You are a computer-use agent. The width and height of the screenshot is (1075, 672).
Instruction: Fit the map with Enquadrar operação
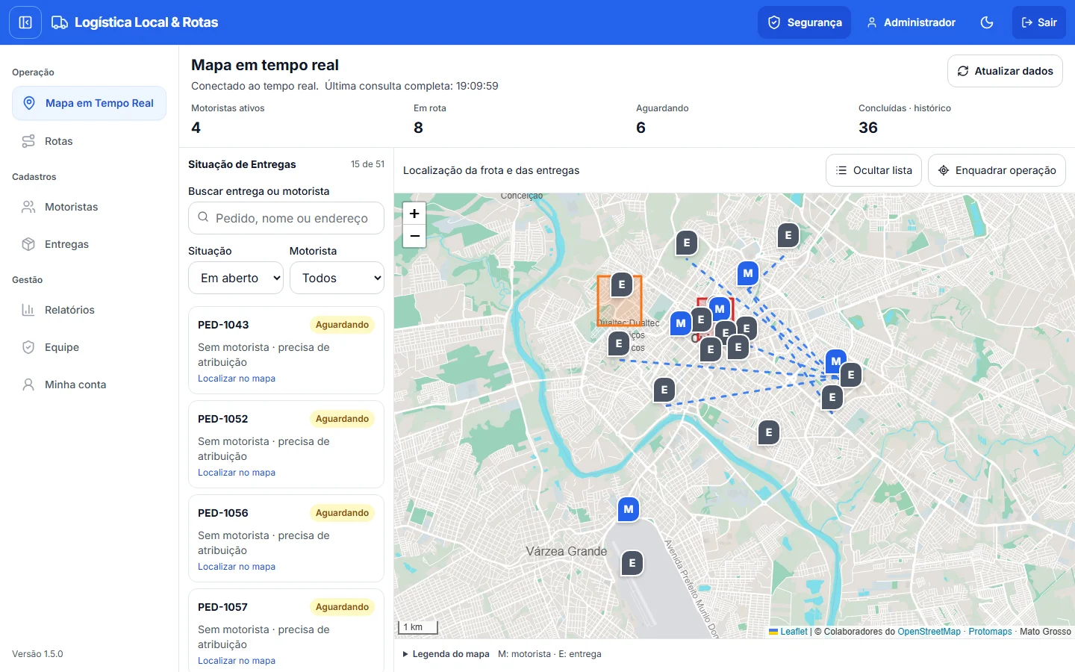997,170
